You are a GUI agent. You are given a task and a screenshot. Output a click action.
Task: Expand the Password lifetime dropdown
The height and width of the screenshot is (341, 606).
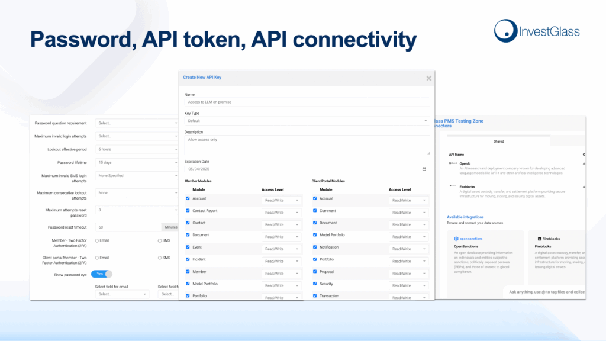(137, 162)
